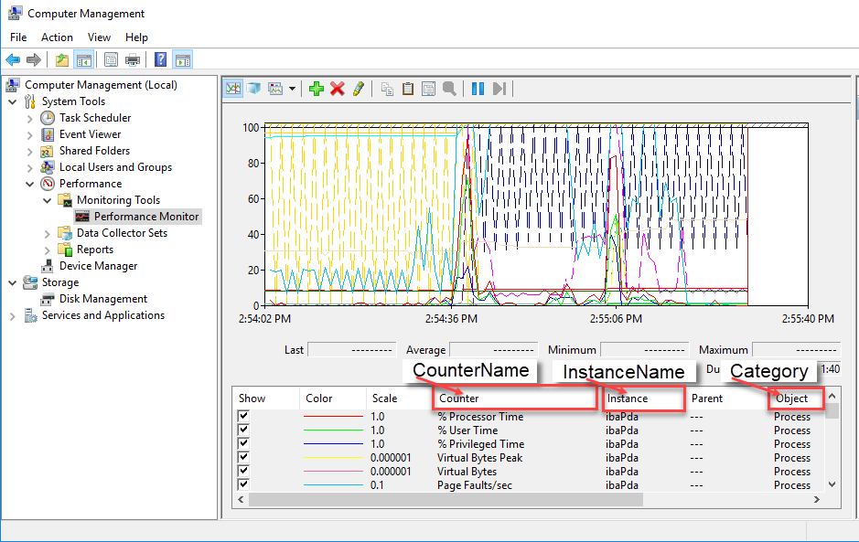Collapse the System Tools tree node
Viewport: 859px width, 542px height.
coord(13,101)
